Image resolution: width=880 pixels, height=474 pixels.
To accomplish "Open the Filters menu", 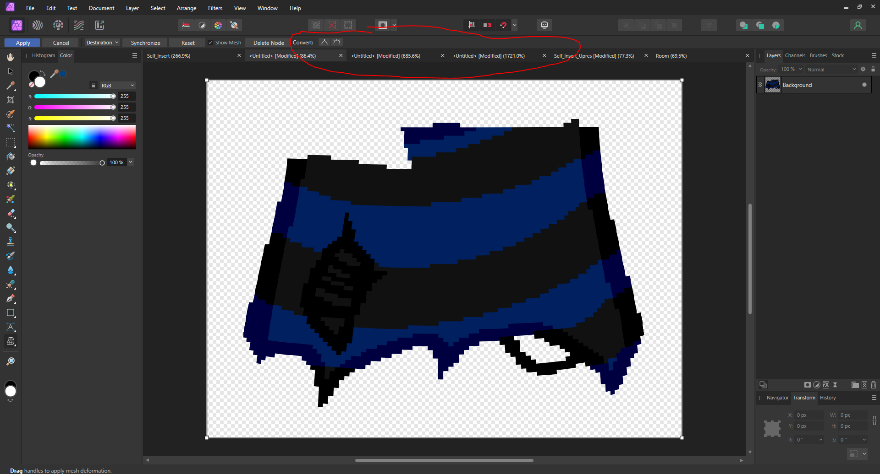I will [215, 8].
